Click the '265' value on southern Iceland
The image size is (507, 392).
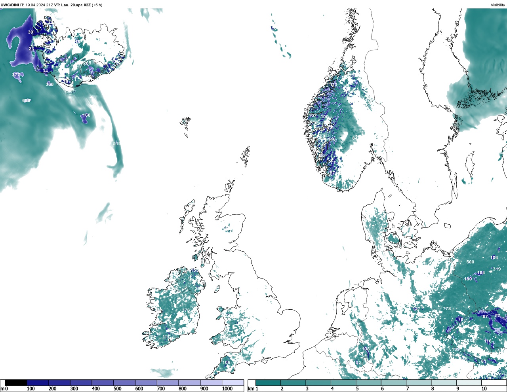click(87, 63)
